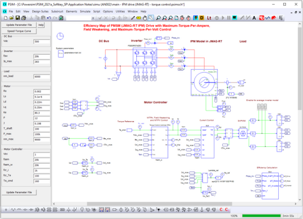
Task: Click the nm_load input field
Action: (x=42, y=77)
